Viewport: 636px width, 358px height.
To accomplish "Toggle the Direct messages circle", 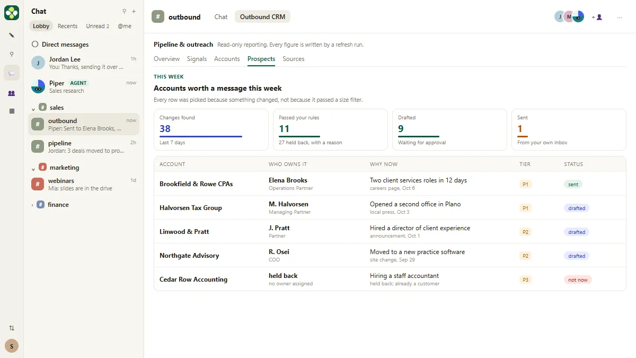I will (35, 45).
